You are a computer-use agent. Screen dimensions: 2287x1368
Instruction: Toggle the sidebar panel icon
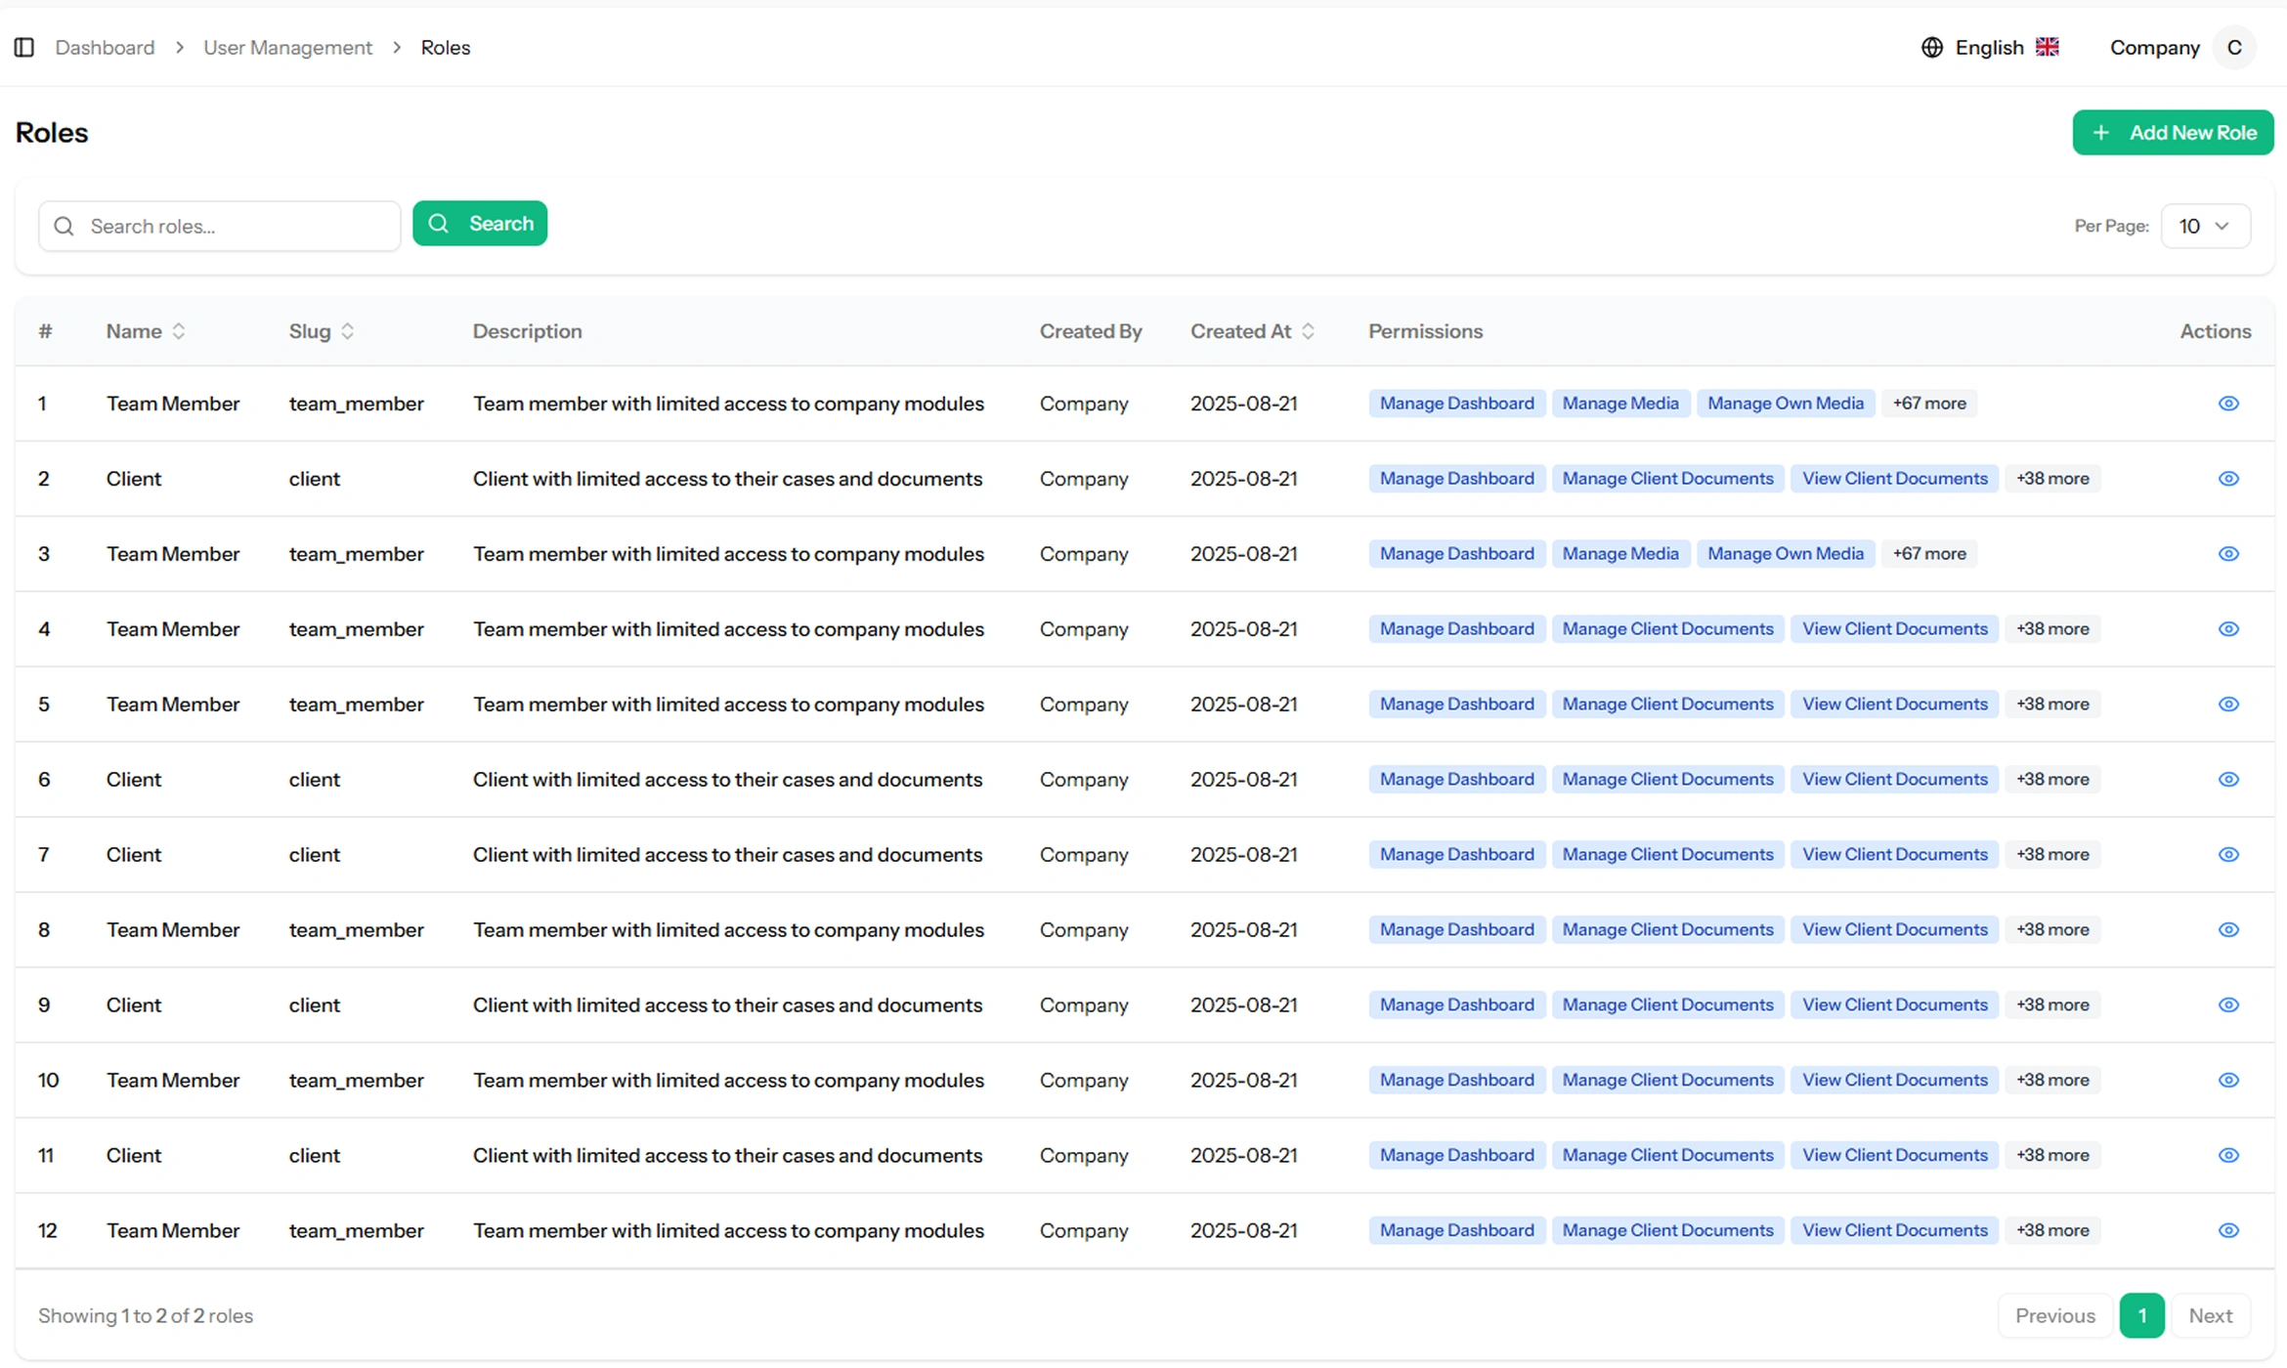[x=24, y=47]
